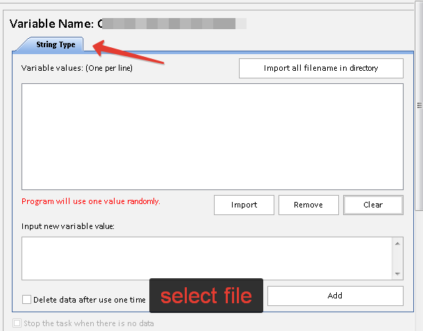Image resolution: width=423 pixels, height=331 pixels.
Task: Click the blurred variable name text
Action: (174, 24)
